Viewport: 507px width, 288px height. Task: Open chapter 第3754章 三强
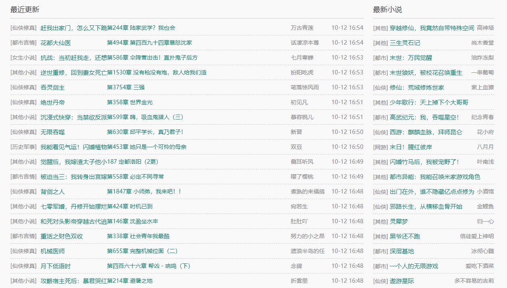[126, 87]
